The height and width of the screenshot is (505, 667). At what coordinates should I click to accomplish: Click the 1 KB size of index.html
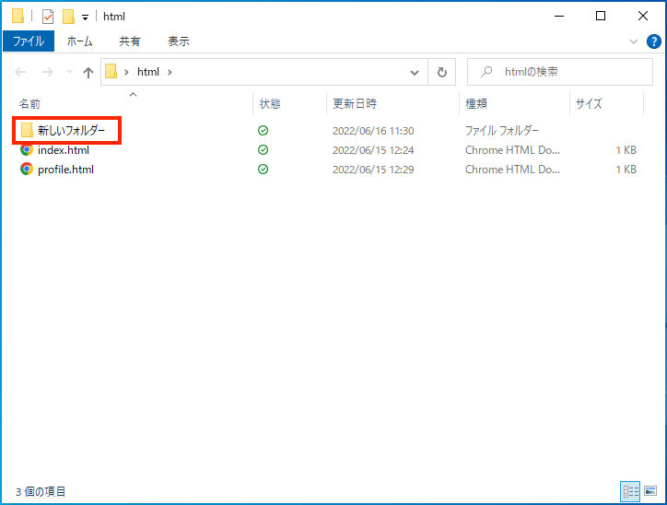626,150
